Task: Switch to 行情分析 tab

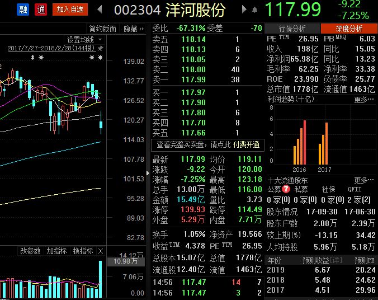Action: click(x=292, y=29)
